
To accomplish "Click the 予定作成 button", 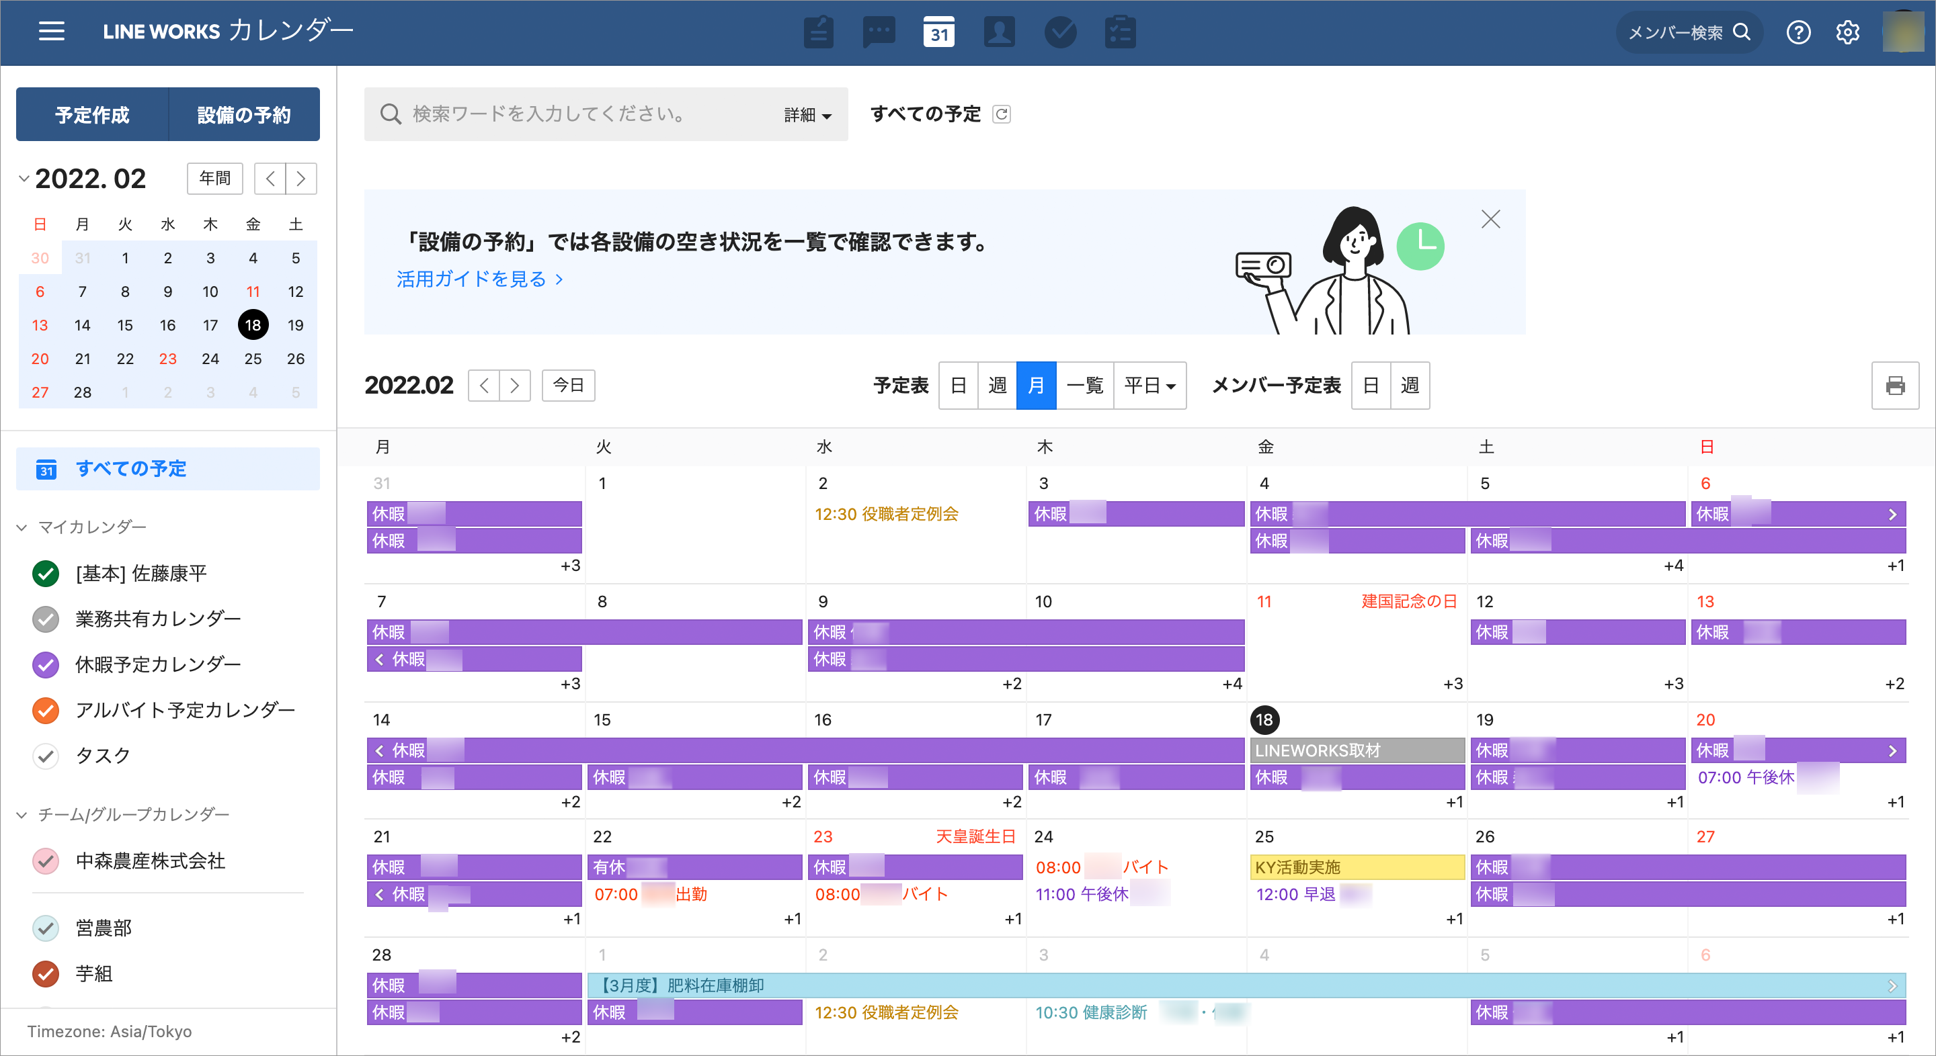I will click(93, 114).
